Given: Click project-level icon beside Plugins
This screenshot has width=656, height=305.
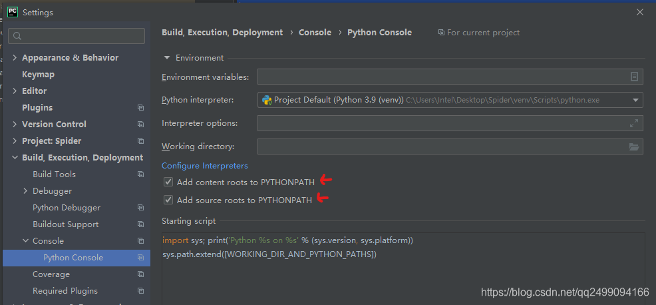Looking at the screenshot, I should click(140, 108).
